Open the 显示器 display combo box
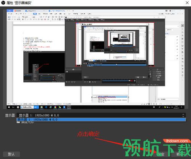191x159 pixels. pyautogui.click(x=101, y=115)
